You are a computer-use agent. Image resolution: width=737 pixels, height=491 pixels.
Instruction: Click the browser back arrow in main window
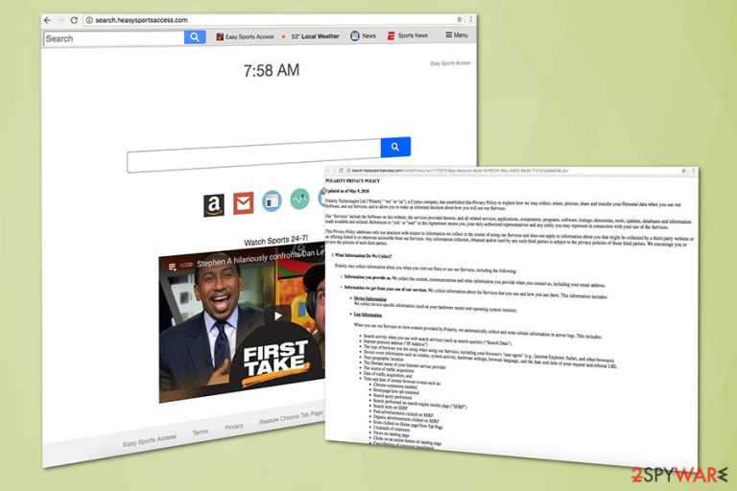click(47, 20)
